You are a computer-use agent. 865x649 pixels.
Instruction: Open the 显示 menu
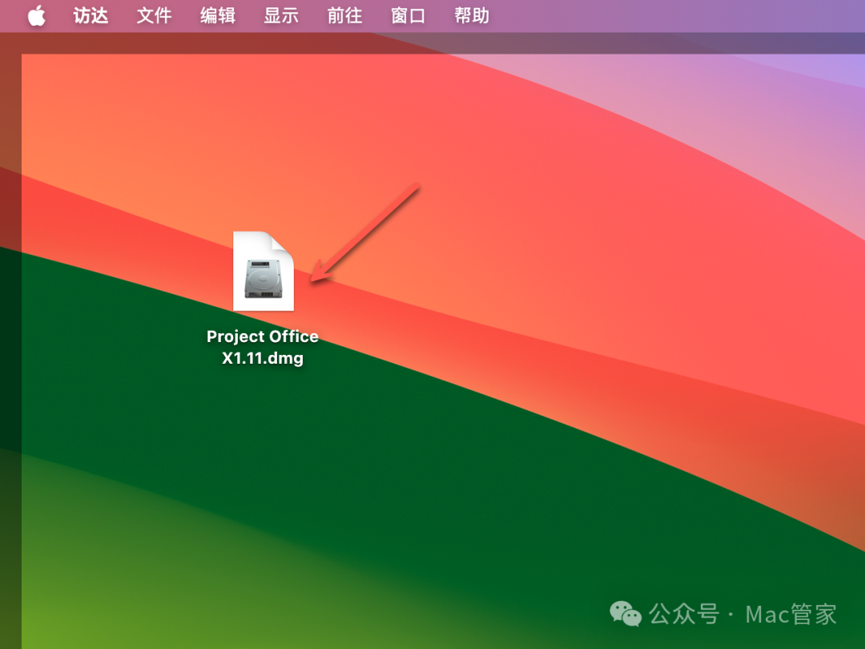[x=281, y=15]
